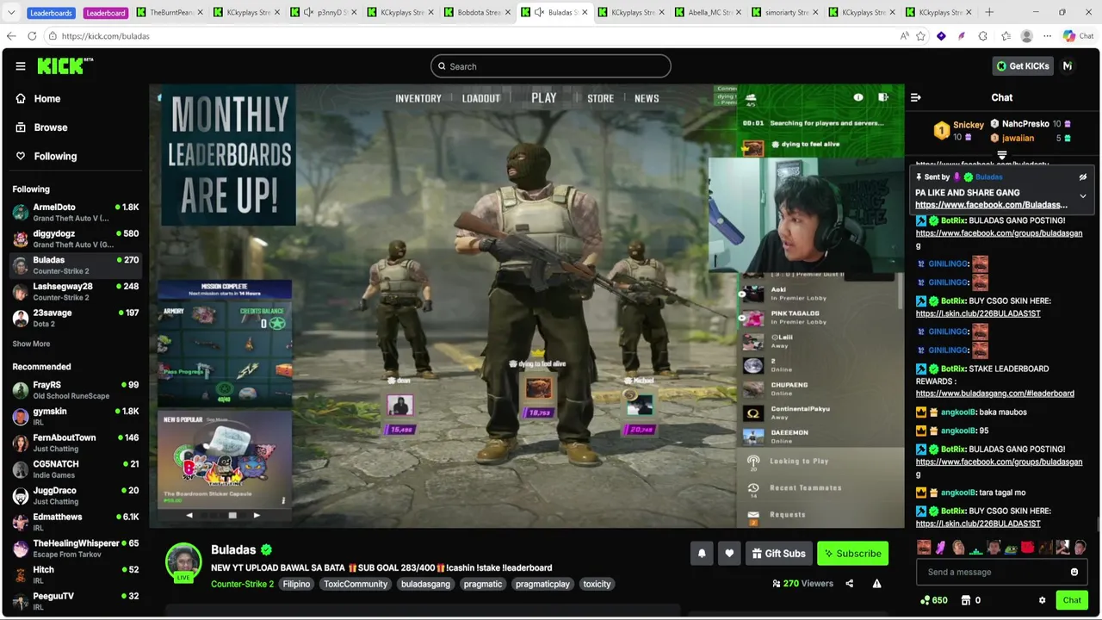Open the hamburger sidebar menu
The image size is (1102, 620).
[20, 66]
